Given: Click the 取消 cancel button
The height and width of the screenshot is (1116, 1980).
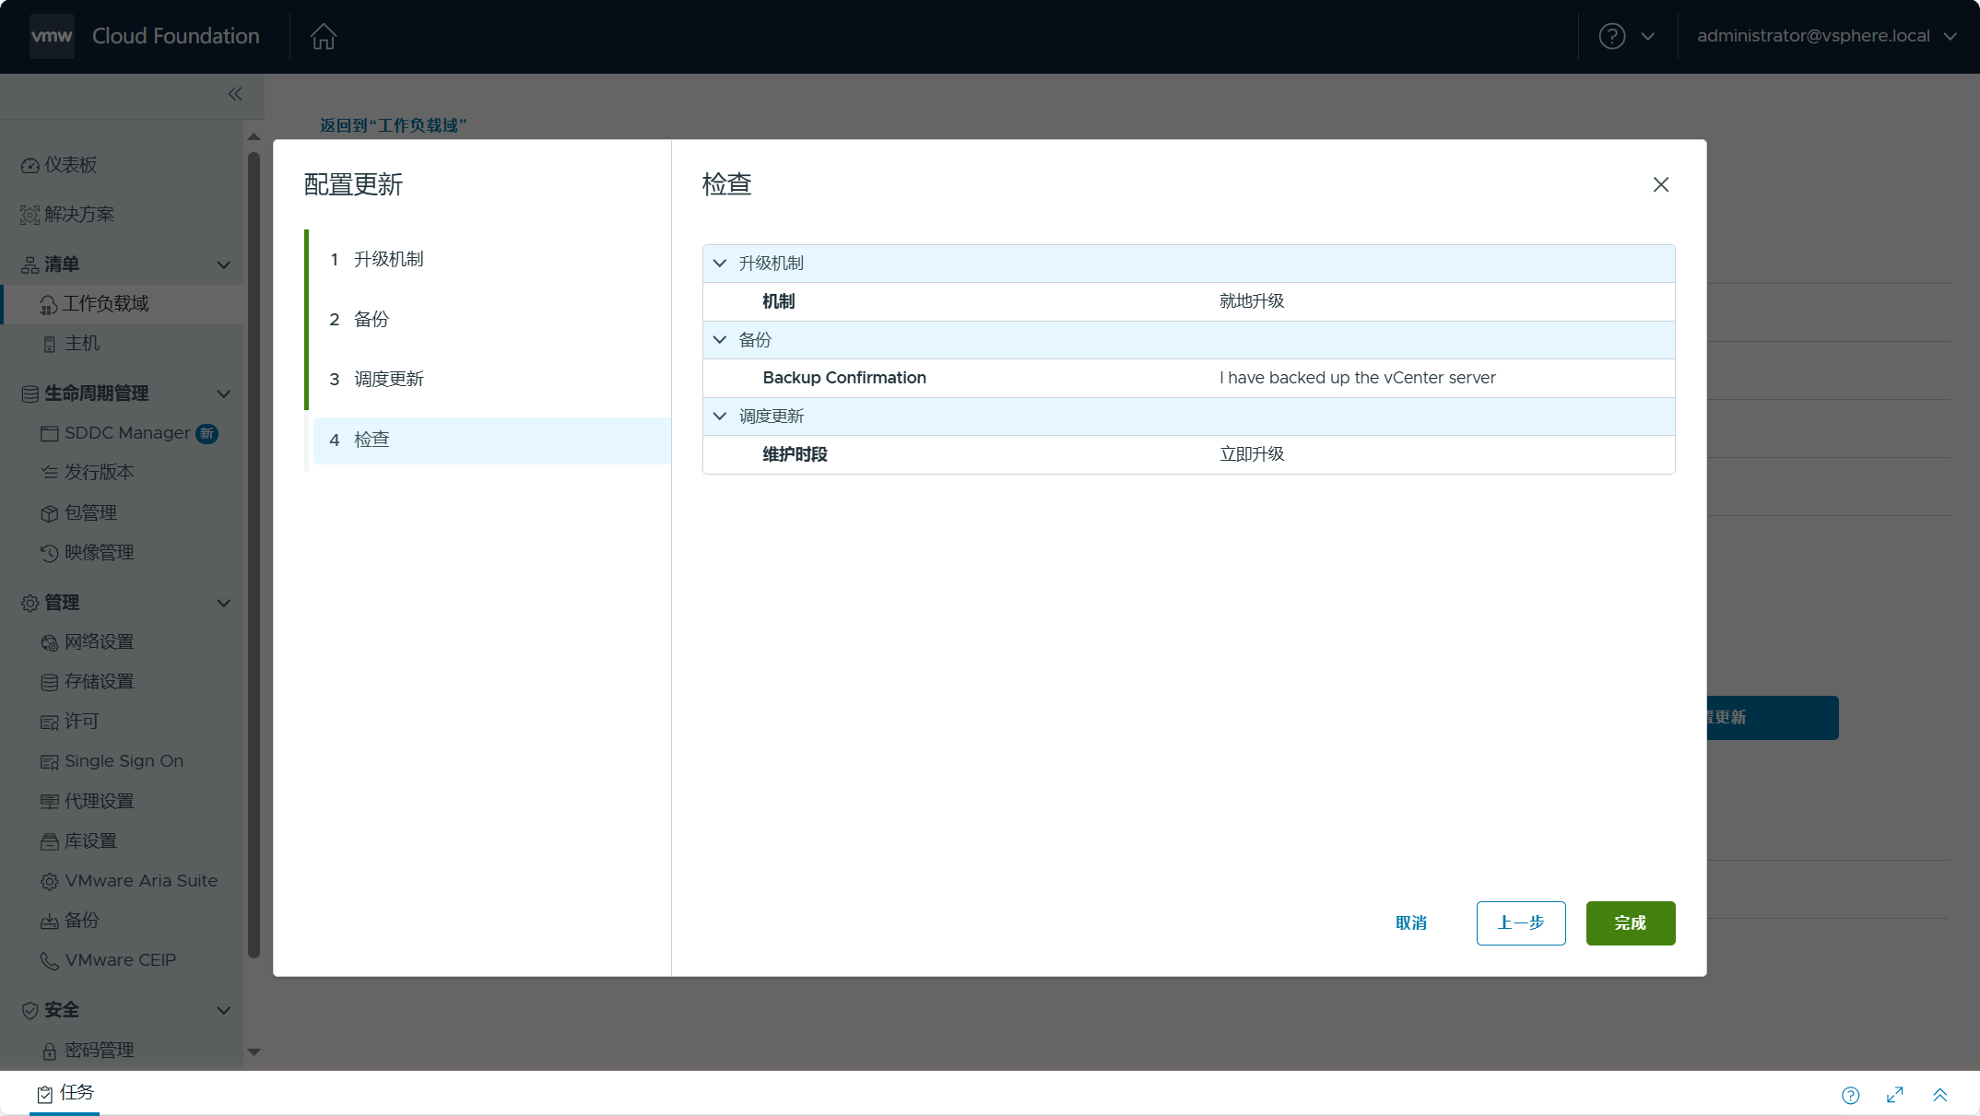Looking at the screenshot, I should point(1411,923).
